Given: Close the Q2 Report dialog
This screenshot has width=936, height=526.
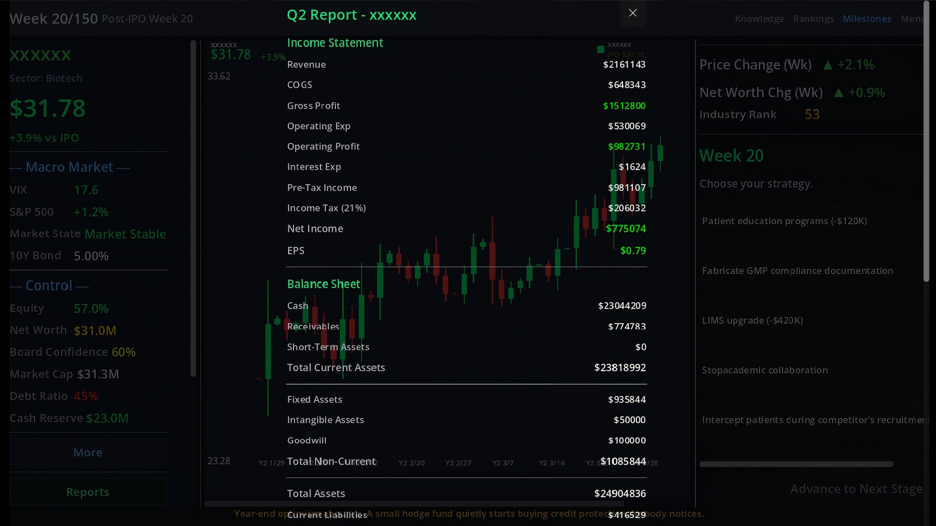Looking at the screenshot, I should click(x=633, y=13).
